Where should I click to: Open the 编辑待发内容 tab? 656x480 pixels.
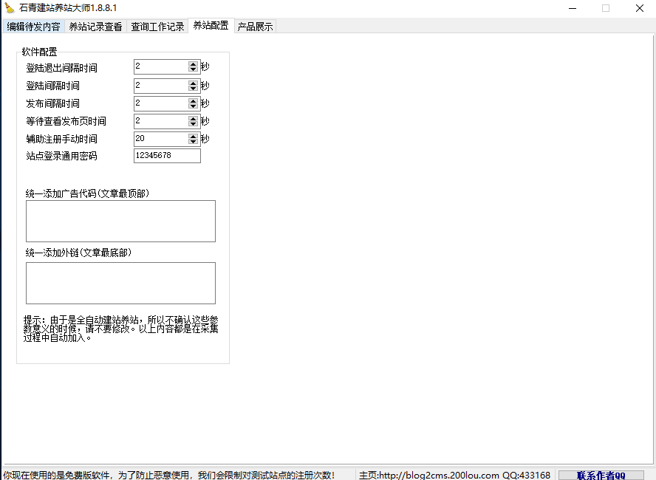coord(33,27)
